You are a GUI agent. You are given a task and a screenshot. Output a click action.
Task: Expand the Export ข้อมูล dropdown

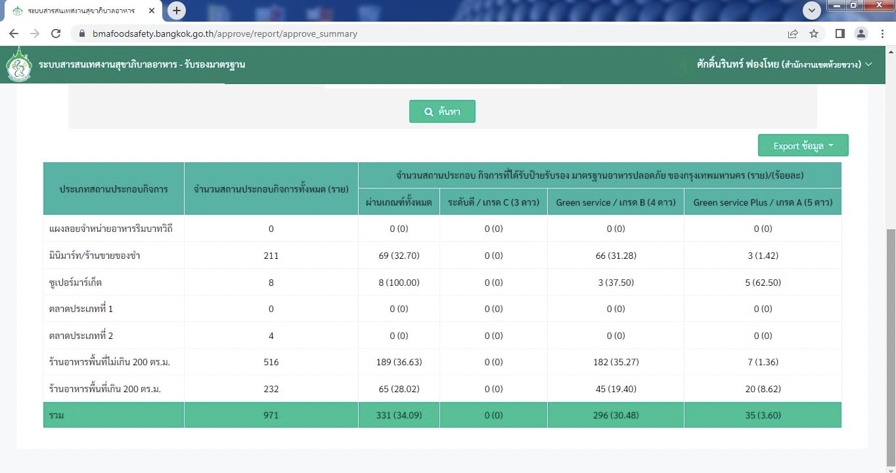pyautogui.click(x=803, y=146)
